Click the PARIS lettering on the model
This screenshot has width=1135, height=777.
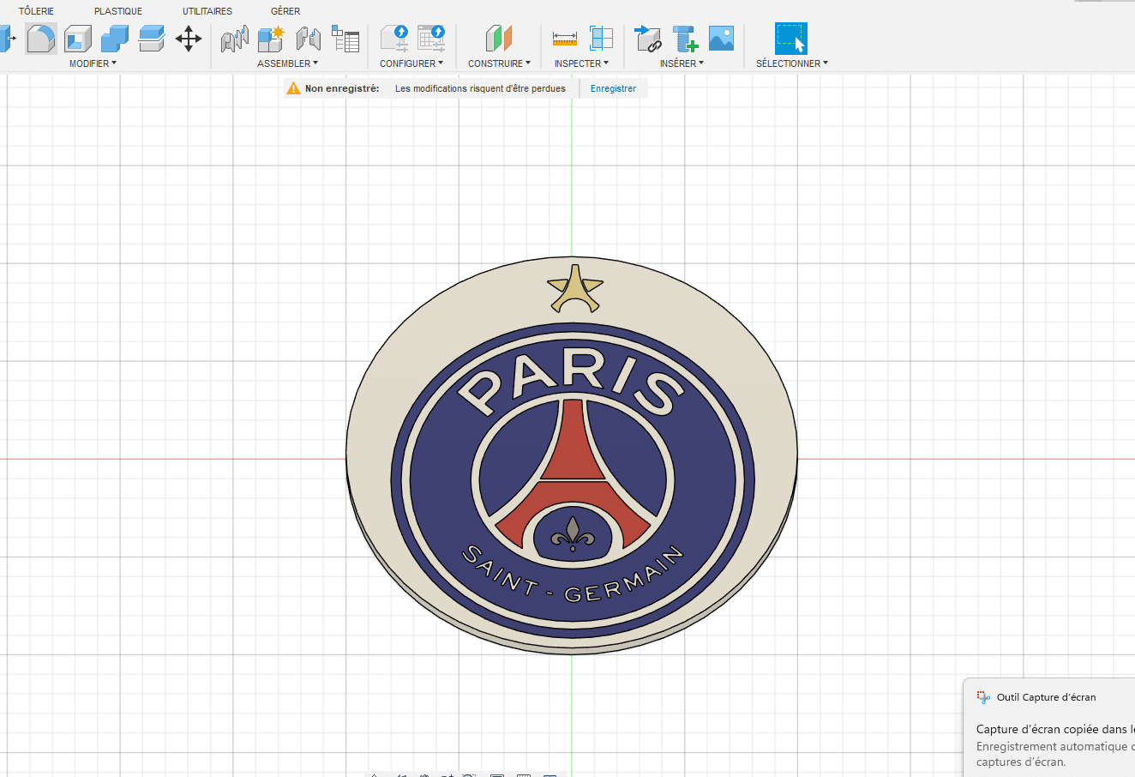pyautogui.click(x=570, y=382)
